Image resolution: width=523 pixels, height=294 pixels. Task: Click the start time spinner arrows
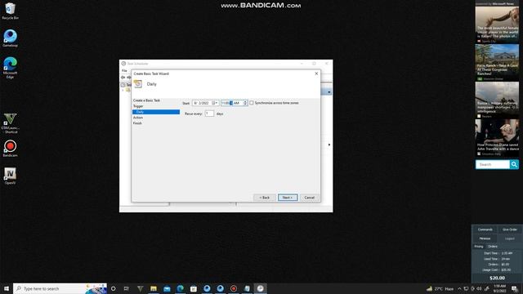coord(245,103)
